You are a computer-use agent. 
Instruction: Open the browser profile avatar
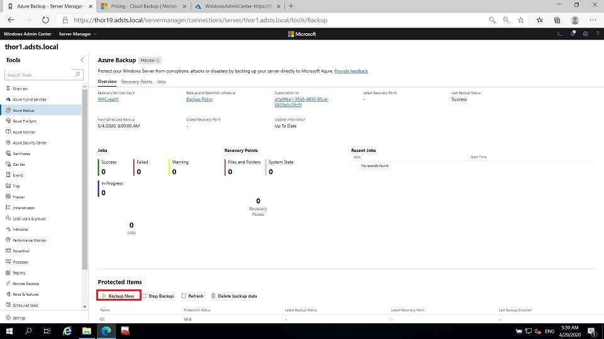[x=574, y=20]
